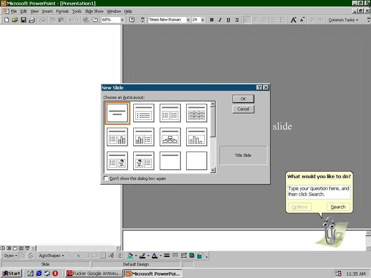Image resolution: width=371 pixels, height=278 pixels.
Task: Open the Zoom 68% dropdown
Action: coord(122,20)
